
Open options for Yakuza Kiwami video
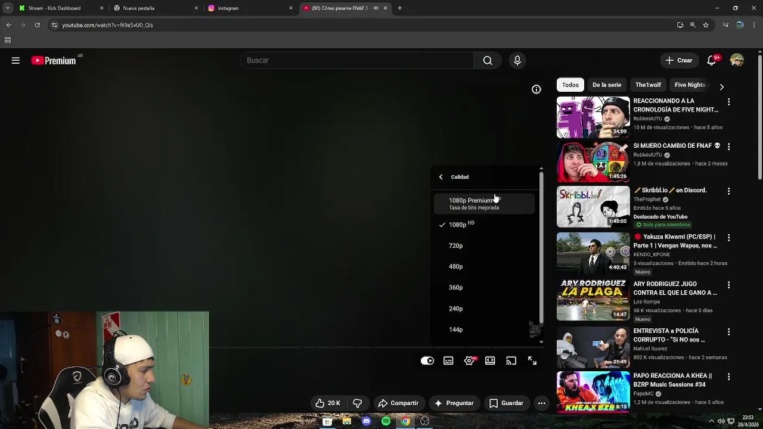coord(728,238)
